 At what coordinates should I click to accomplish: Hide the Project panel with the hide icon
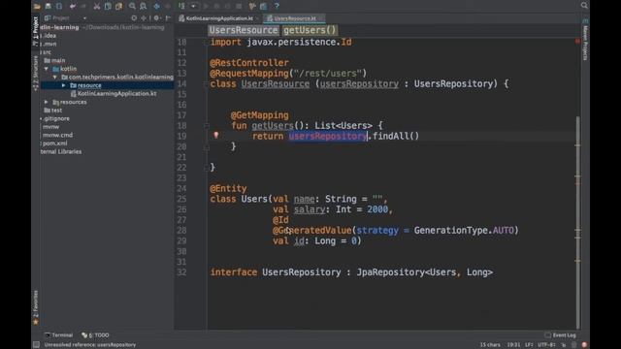point(168,18)
